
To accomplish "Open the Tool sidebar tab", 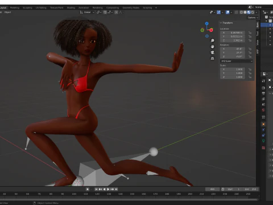I will (x=258, y=34).
